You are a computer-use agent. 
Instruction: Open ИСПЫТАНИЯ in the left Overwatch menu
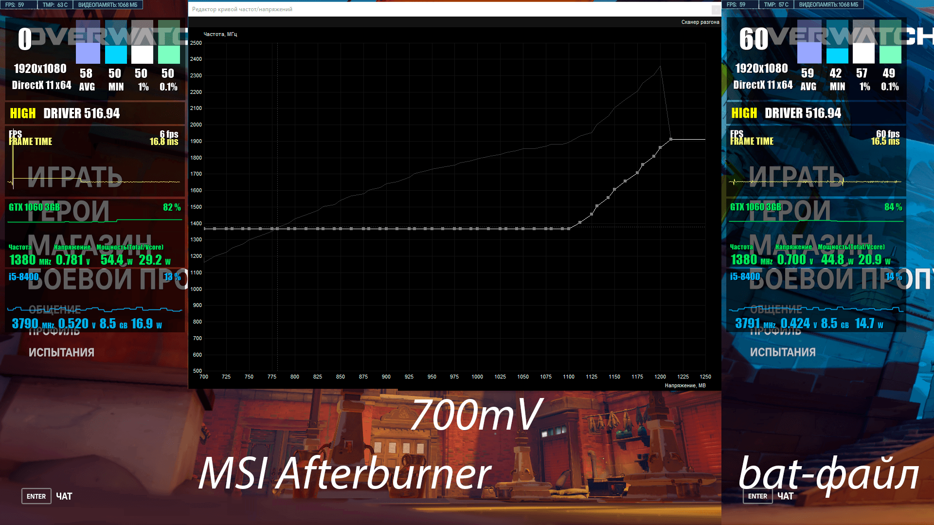tap(61, 352)
